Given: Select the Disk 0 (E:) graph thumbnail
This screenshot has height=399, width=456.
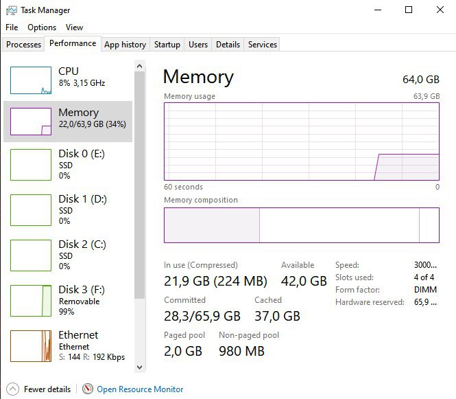Looking at the screenshot, I should coord(31,165).
